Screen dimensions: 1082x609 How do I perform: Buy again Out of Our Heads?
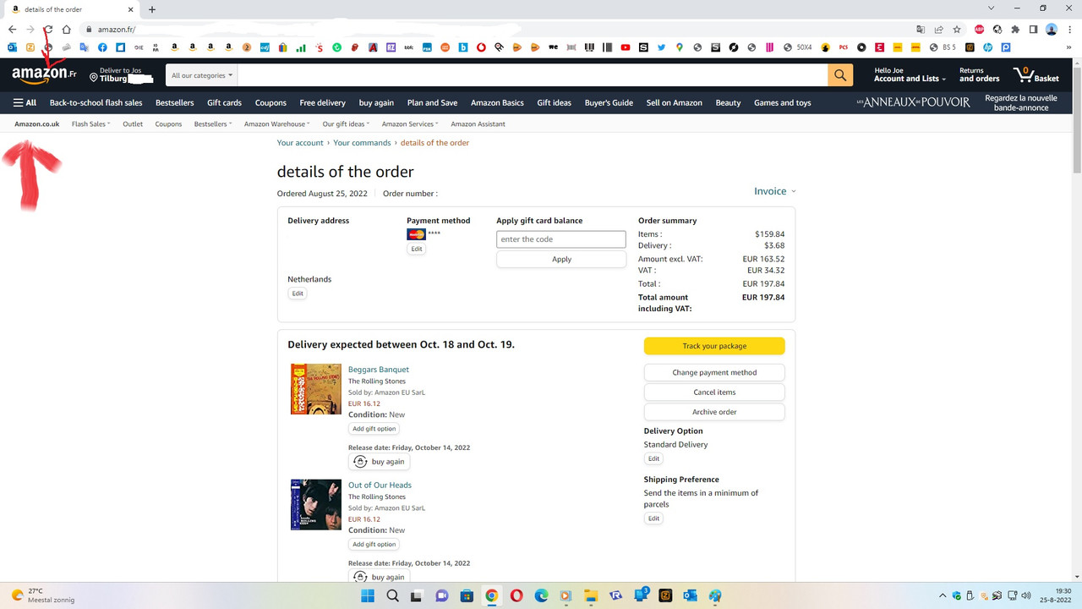click(x=380, y=577)
